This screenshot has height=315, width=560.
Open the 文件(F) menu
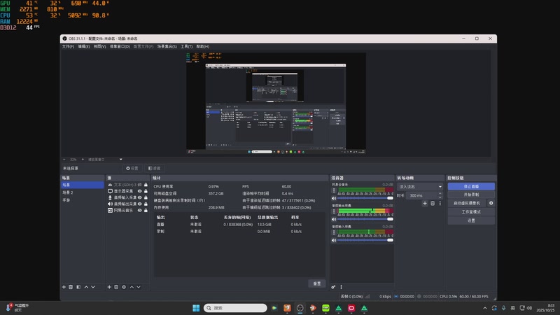[x=68, y=46]
